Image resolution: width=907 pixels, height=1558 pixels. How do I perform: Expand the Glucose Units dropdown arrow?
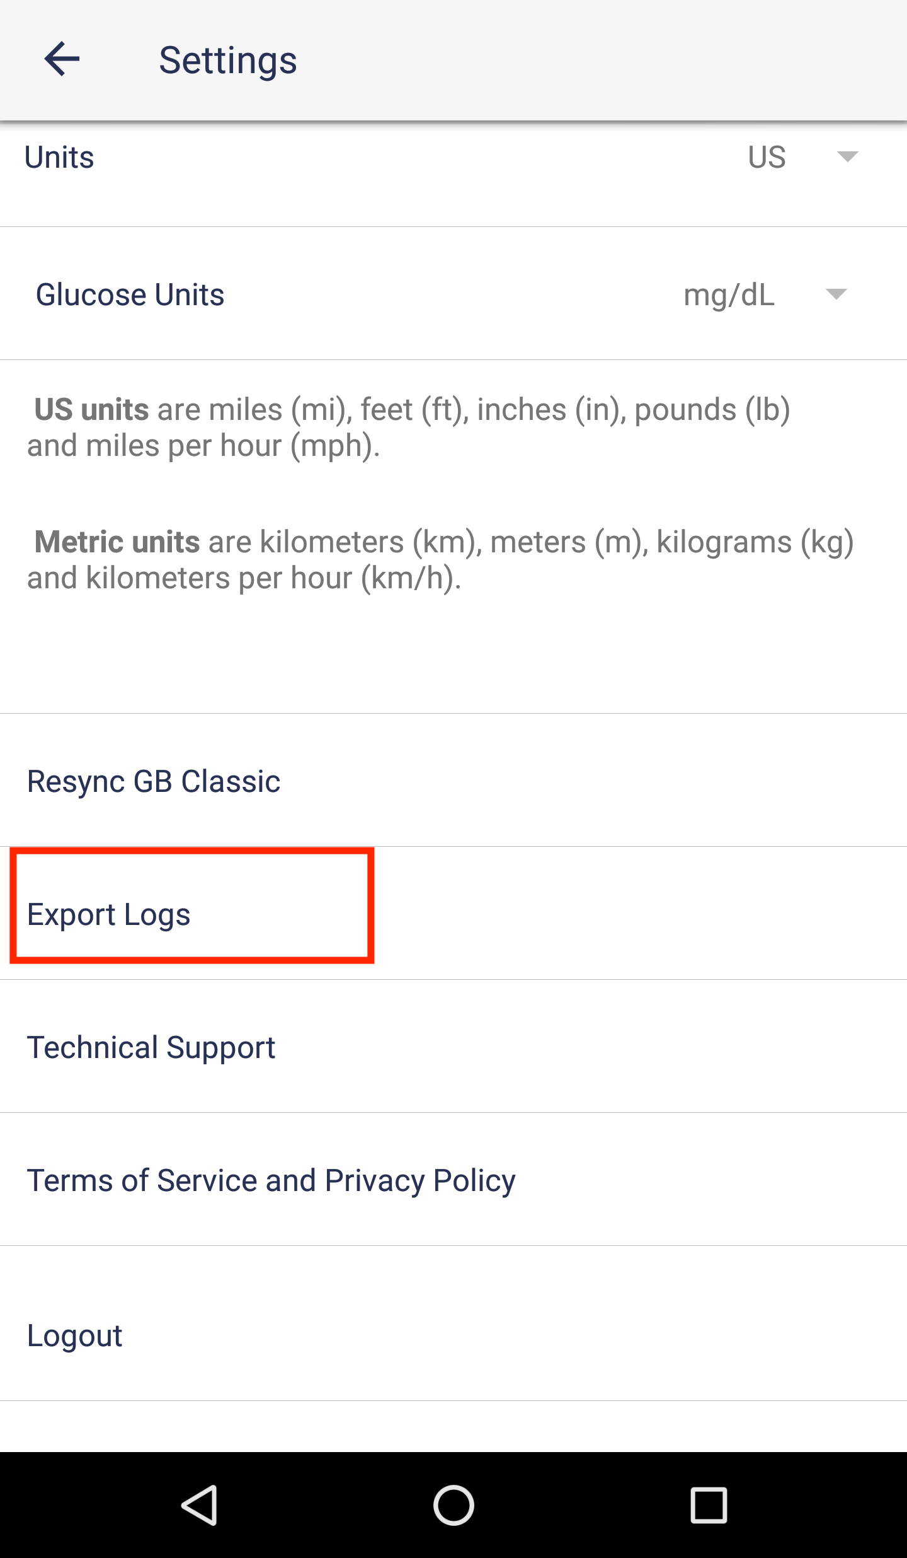coord(836,294)
